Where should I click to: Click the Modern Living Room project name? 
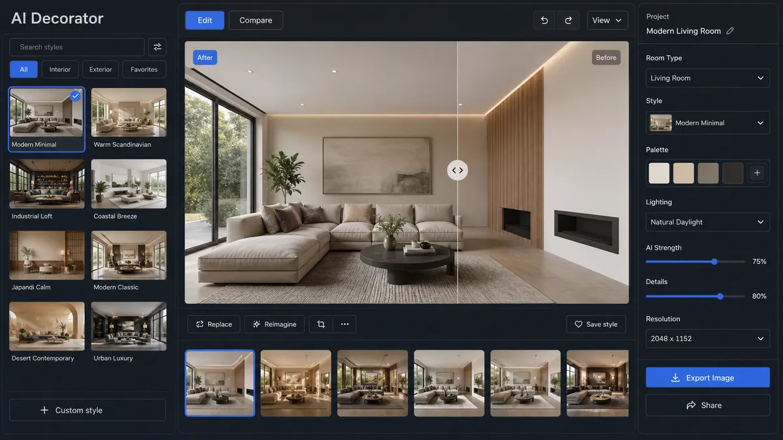pos(683,31)
